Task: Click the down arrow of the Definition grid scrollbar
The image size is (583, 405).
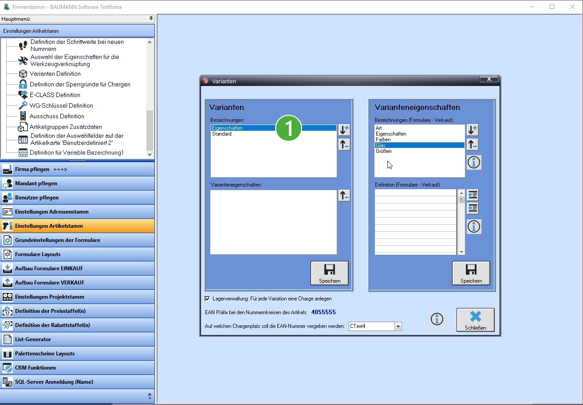Action: (x=461, y=252)
